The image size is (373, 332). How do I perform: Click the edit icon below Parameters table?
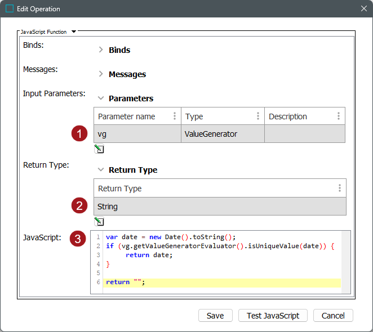(99, 149)
